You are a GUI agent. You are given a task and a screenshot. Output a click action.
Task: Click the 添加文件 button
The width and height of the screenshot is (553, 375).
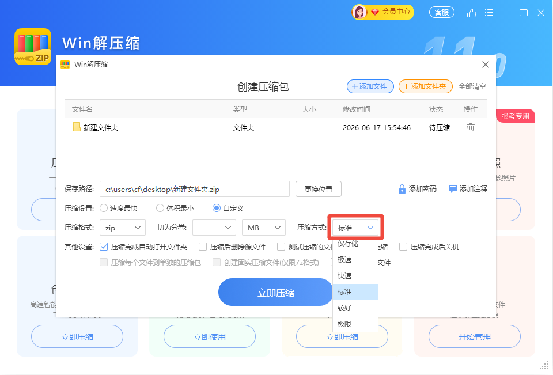click(x=370, y=86)
